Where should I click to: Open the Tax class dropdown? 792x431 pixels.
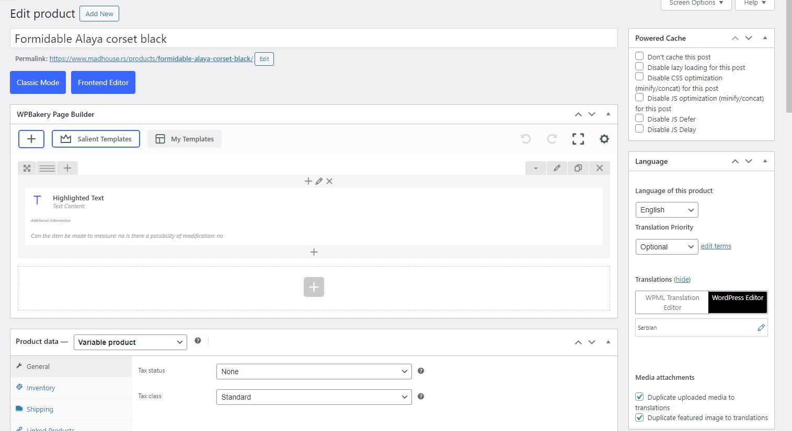coord(314,397)
